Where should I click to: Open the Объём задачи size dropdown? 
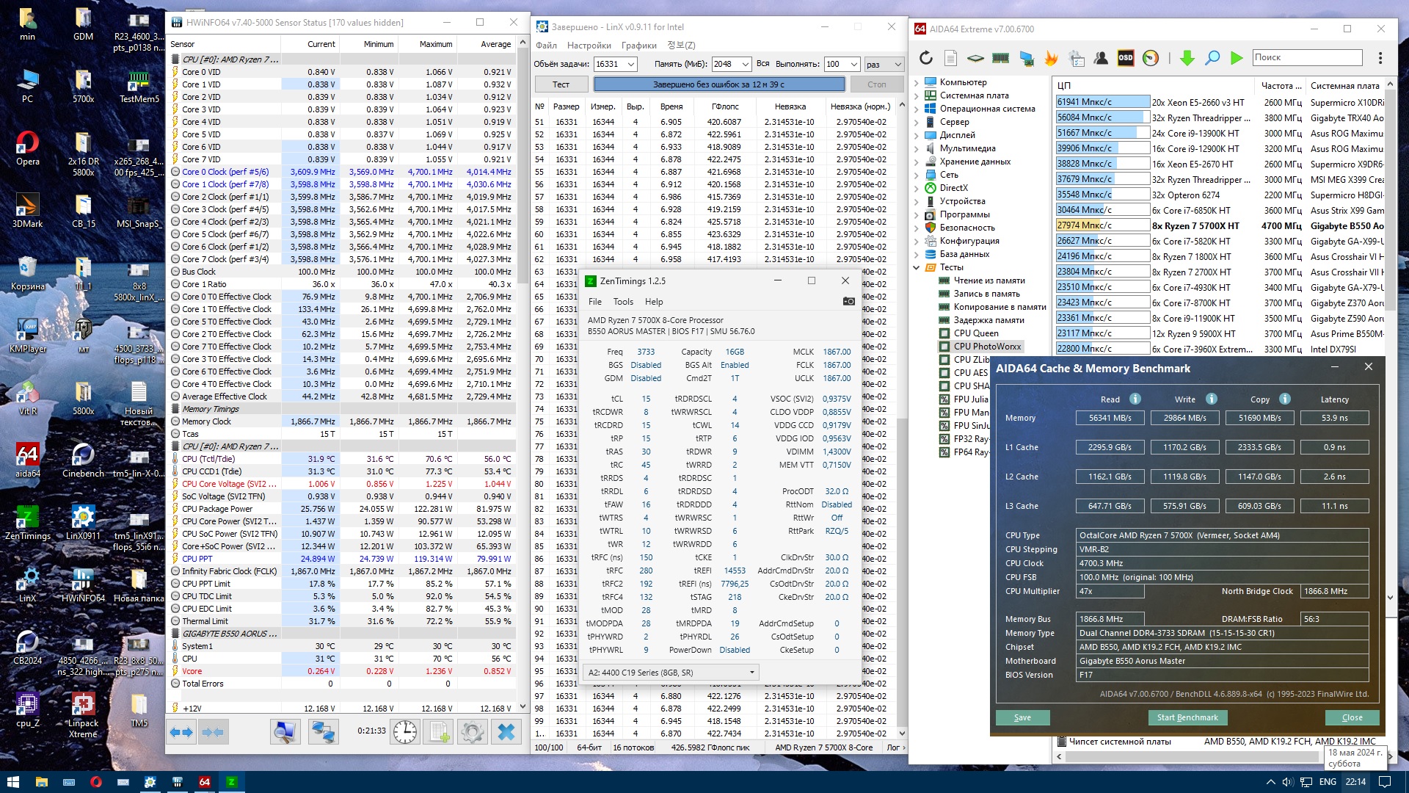[630, 65]
